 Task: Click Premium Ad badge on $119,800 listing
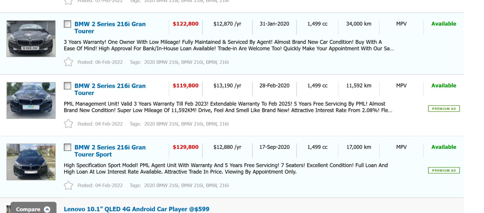444,109
